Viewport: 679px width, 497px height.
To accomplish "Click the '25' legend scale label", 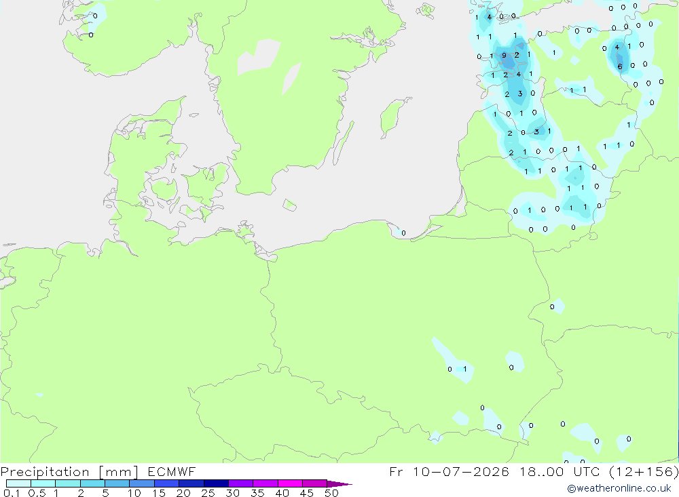I will [x=208, y=493].
